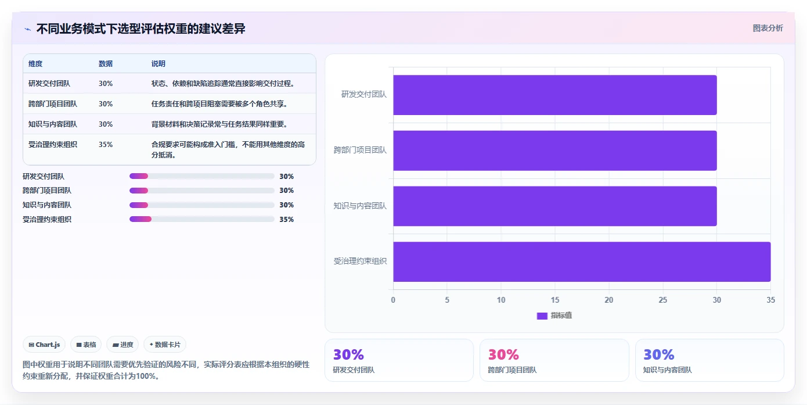
Task: Click the description starting 任务责任和跨项目阻塞
Action: pos(219,104)
